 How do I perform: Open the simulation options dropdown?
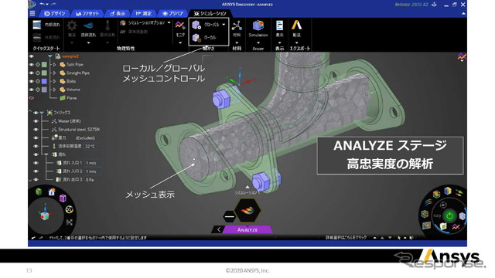(x=169, y=22)
